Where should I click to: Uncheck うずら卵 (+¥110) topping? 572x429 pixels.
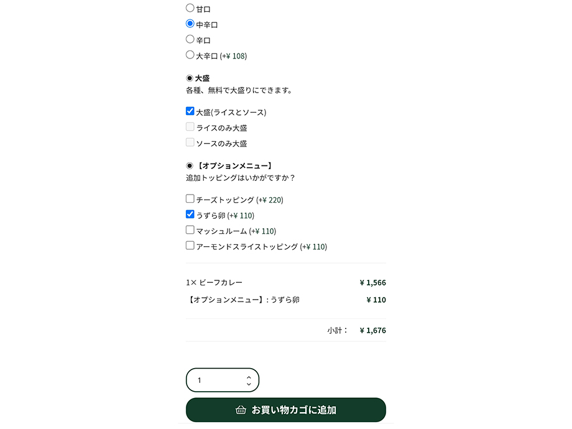tap(190, 214)
